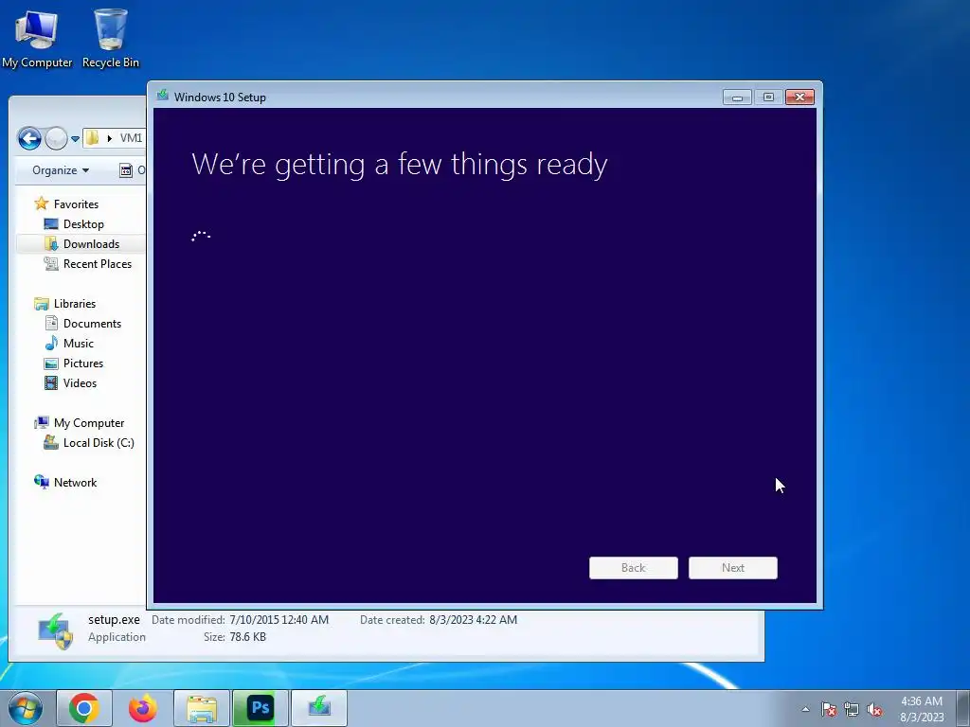Click the Windows 10 Setup title icon
The width and height of the screenshot is (970, 727).
163,96
